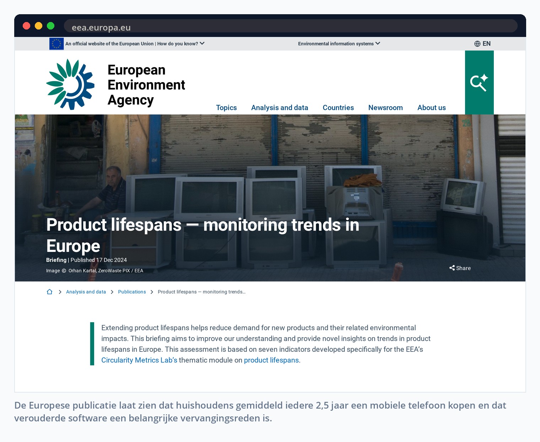
Task: Click the globe language icon
Action: click(x=477, y=44)
